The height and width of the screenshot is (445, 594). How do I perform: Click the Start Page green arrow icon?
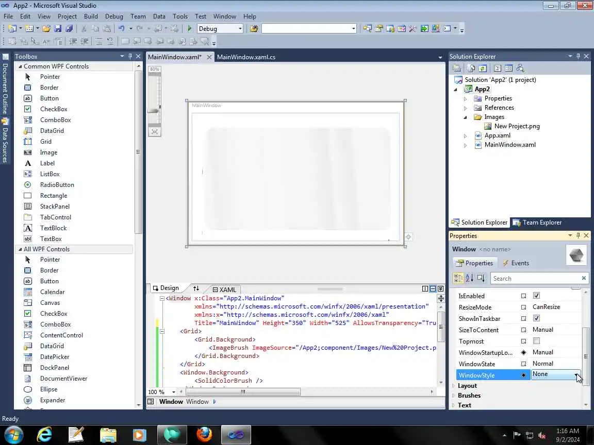coord(424,28)
